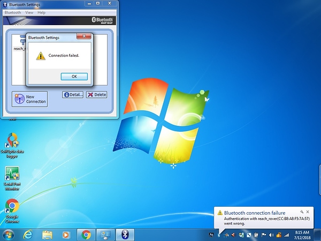Screen dimensions: 321x241
Task: Click the Bluetooth tray icon under the balloon pointer
Action: [219, 235]
